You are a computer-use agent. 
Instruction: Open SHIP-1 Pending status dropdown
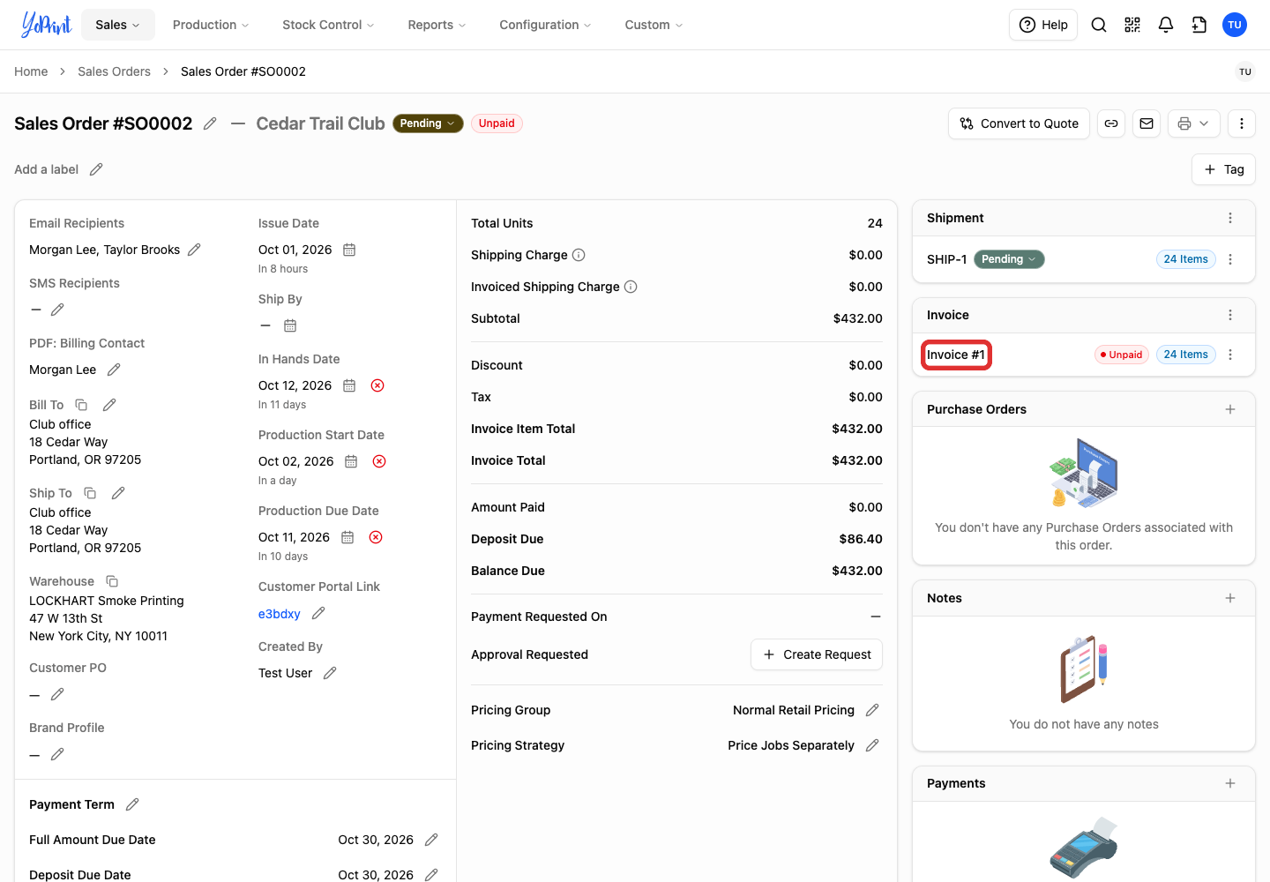pyautogui.click(x=1009, y=259)
